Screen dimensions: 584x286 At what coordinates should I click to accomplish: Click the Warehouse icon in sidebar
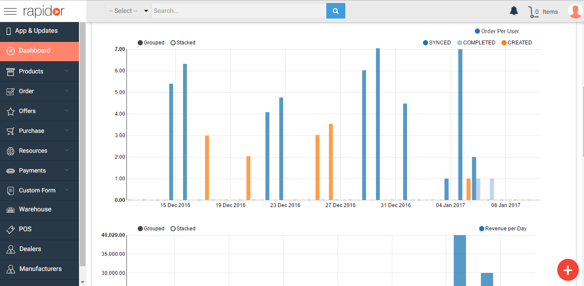pyautogui.click(x=11, y=210)
